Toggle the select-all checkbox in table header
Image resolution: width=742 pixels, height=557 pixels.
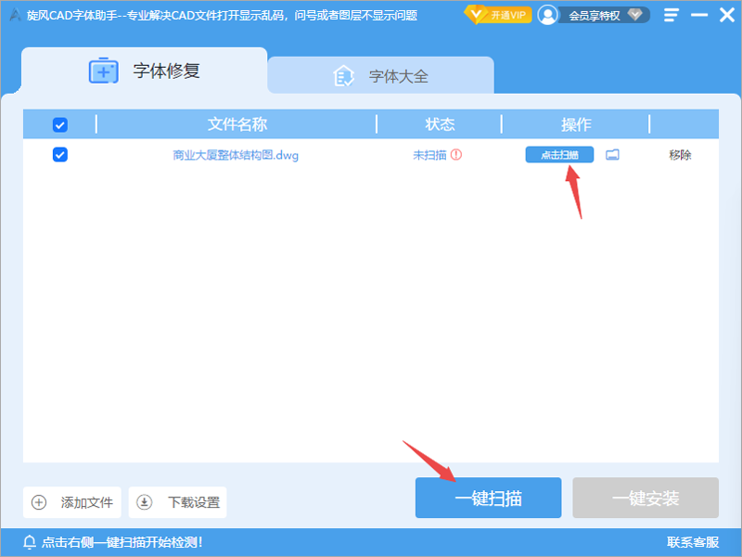coord(59,123)
